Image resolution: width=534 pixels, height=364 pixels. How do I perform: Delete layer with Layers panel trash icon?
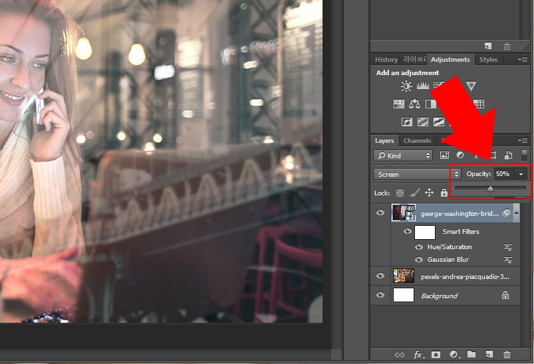click(x=507, y=355)
